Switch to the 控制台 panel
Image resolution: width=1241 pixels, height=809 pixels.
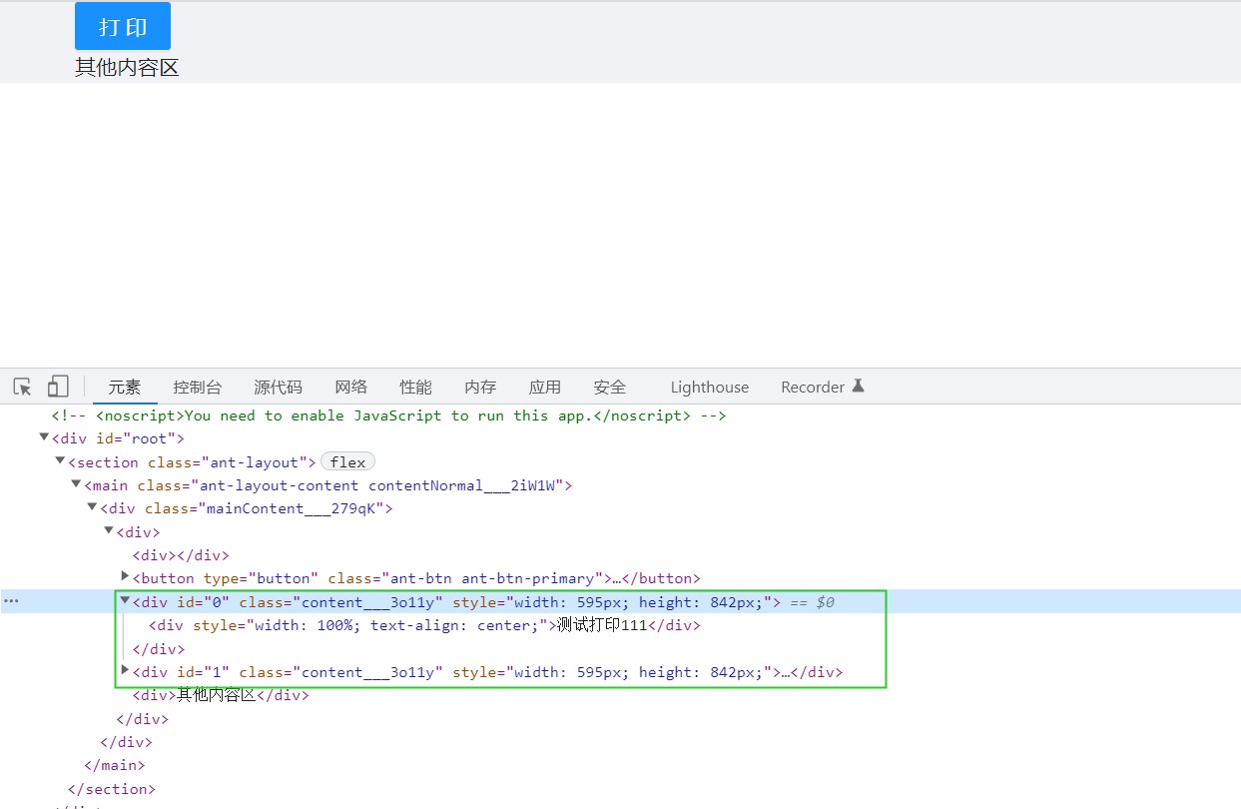pos(197,387)
